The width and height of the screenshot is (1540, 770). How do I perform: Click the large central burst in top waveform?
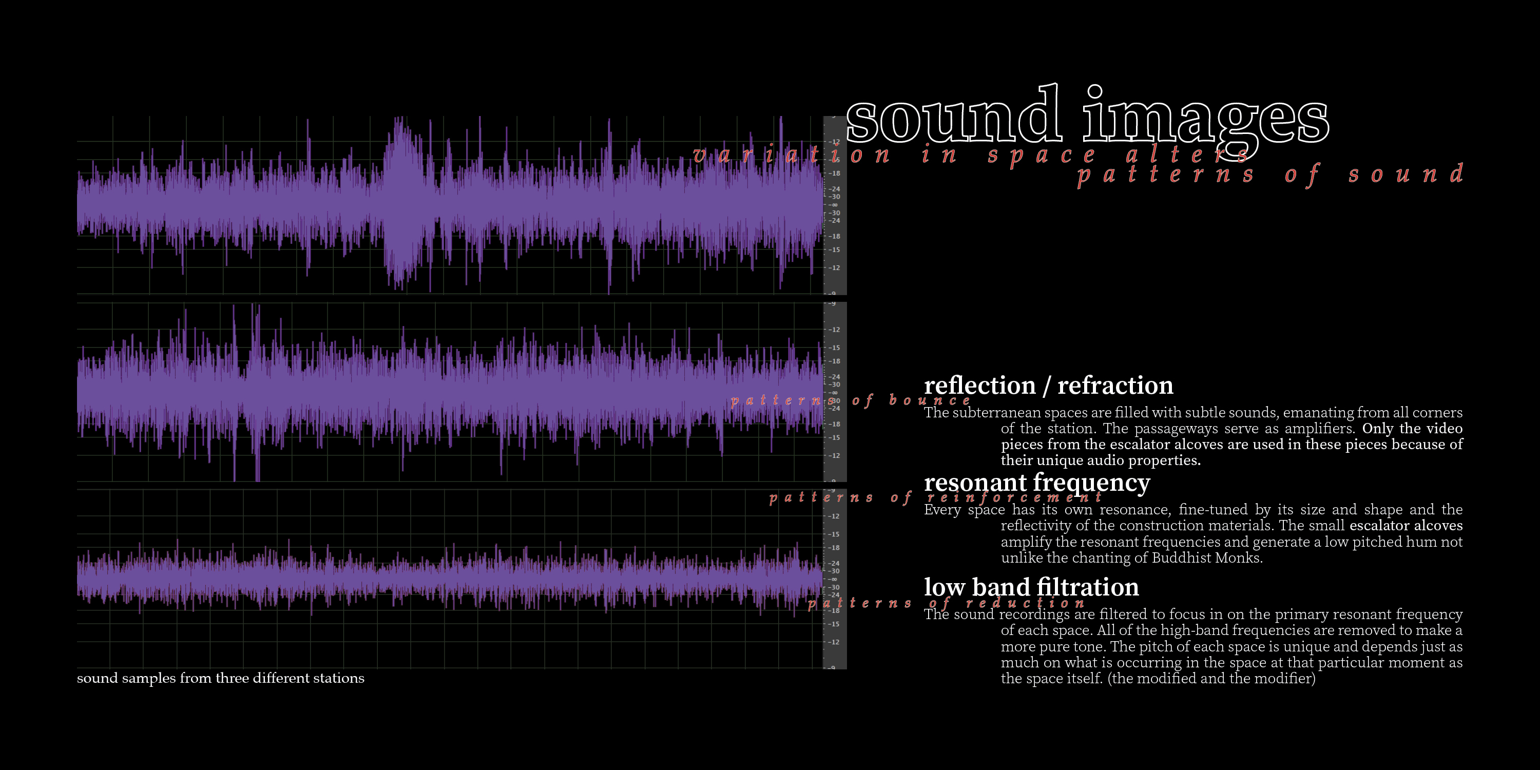(x=402, y=203)
